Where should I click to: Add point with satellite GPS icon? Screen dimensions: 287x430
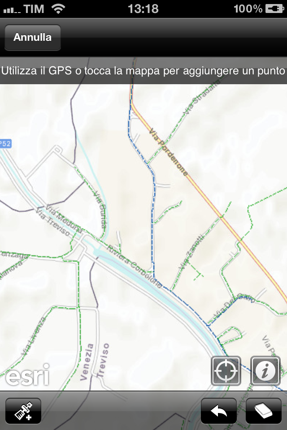click(x=23, y=411)
